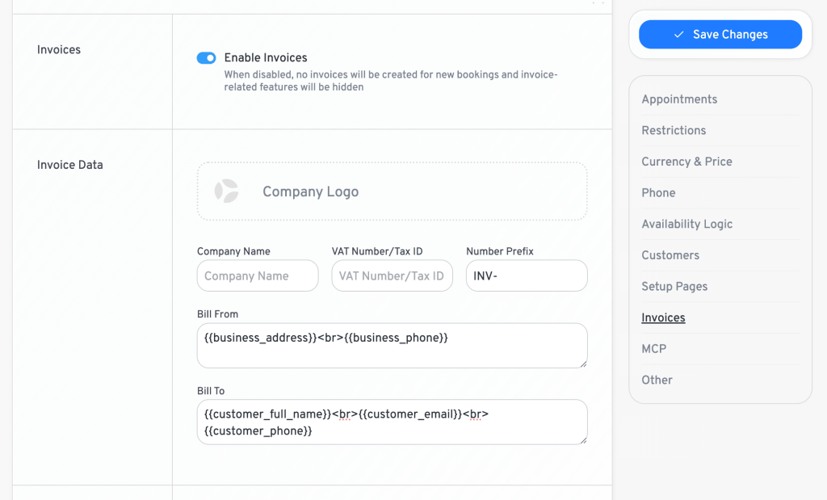Click the Invoice Data section heading
Viewport: 827px width, 500px height.
[69, 165]
